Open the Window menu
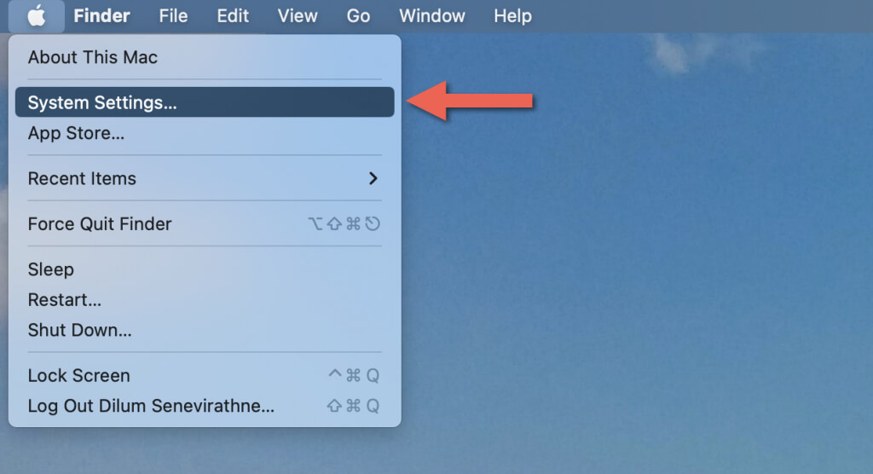 (432, 16)
